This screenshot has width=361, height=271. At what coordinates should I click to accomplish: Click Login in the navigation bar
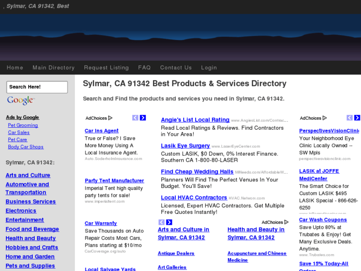point(209,68)
